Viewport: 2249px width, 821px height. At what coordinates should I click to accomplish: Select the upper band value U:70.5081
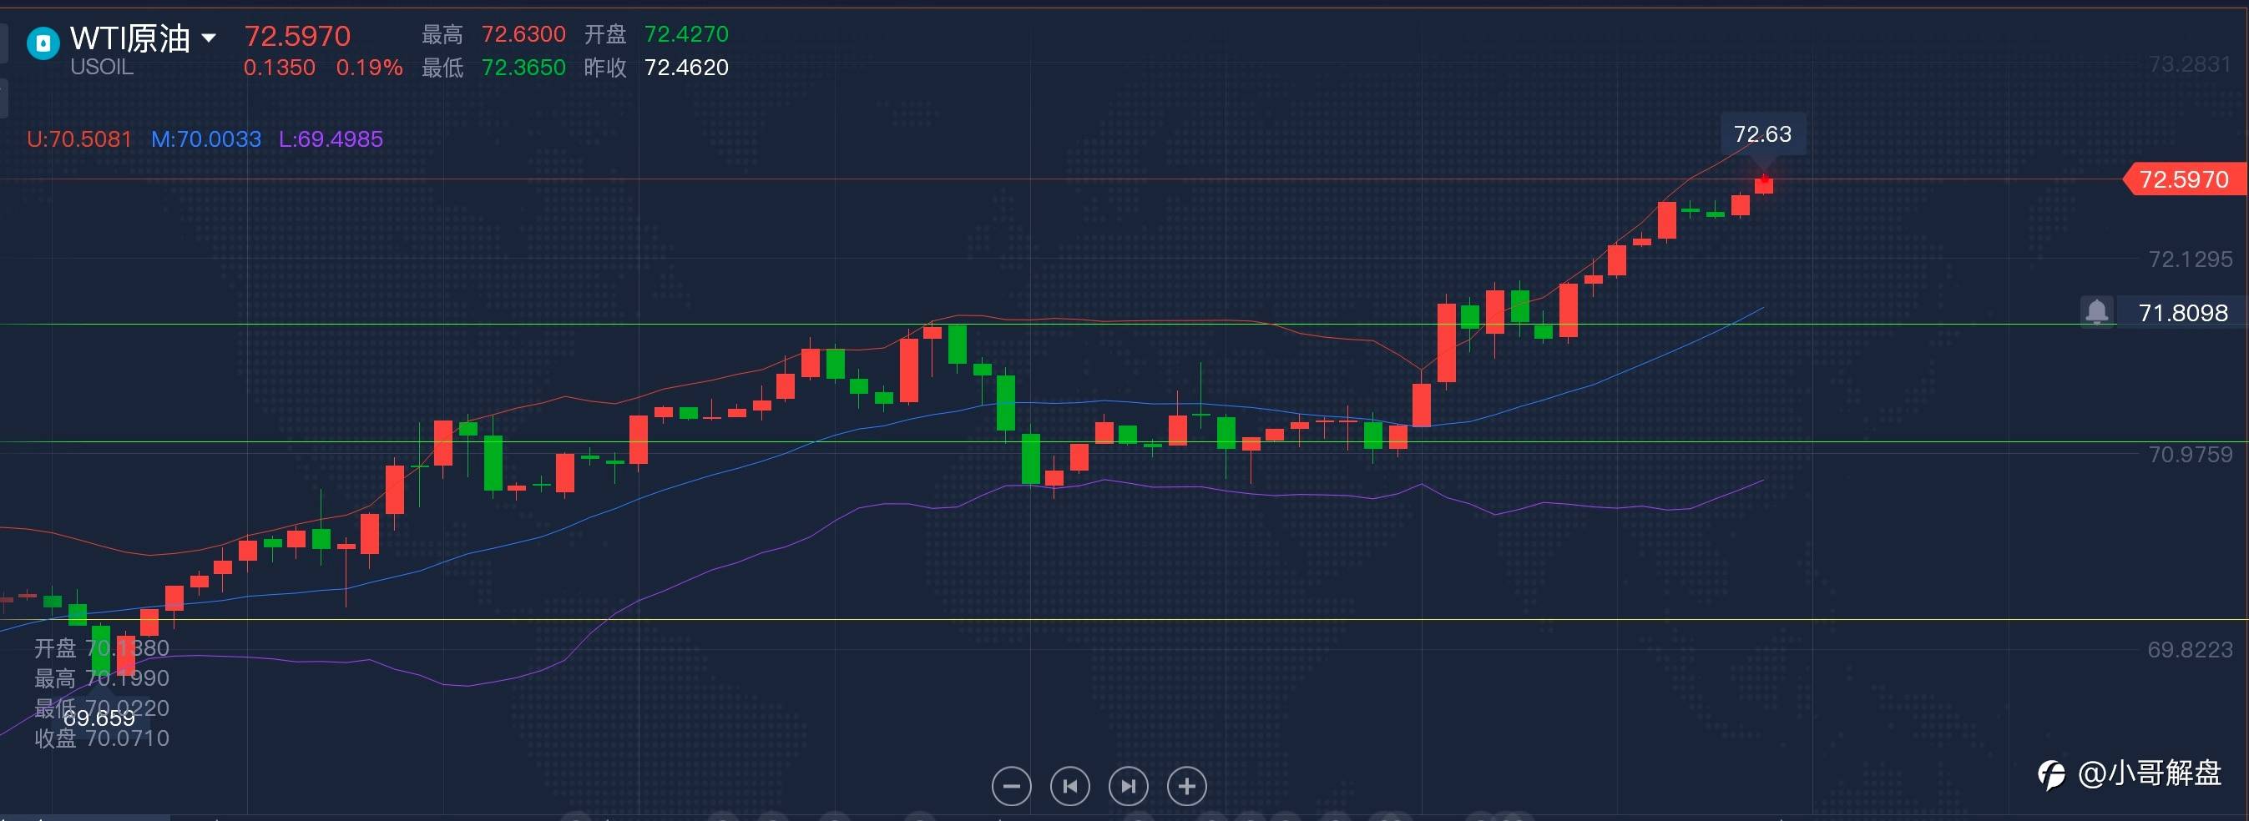(79, 139)
